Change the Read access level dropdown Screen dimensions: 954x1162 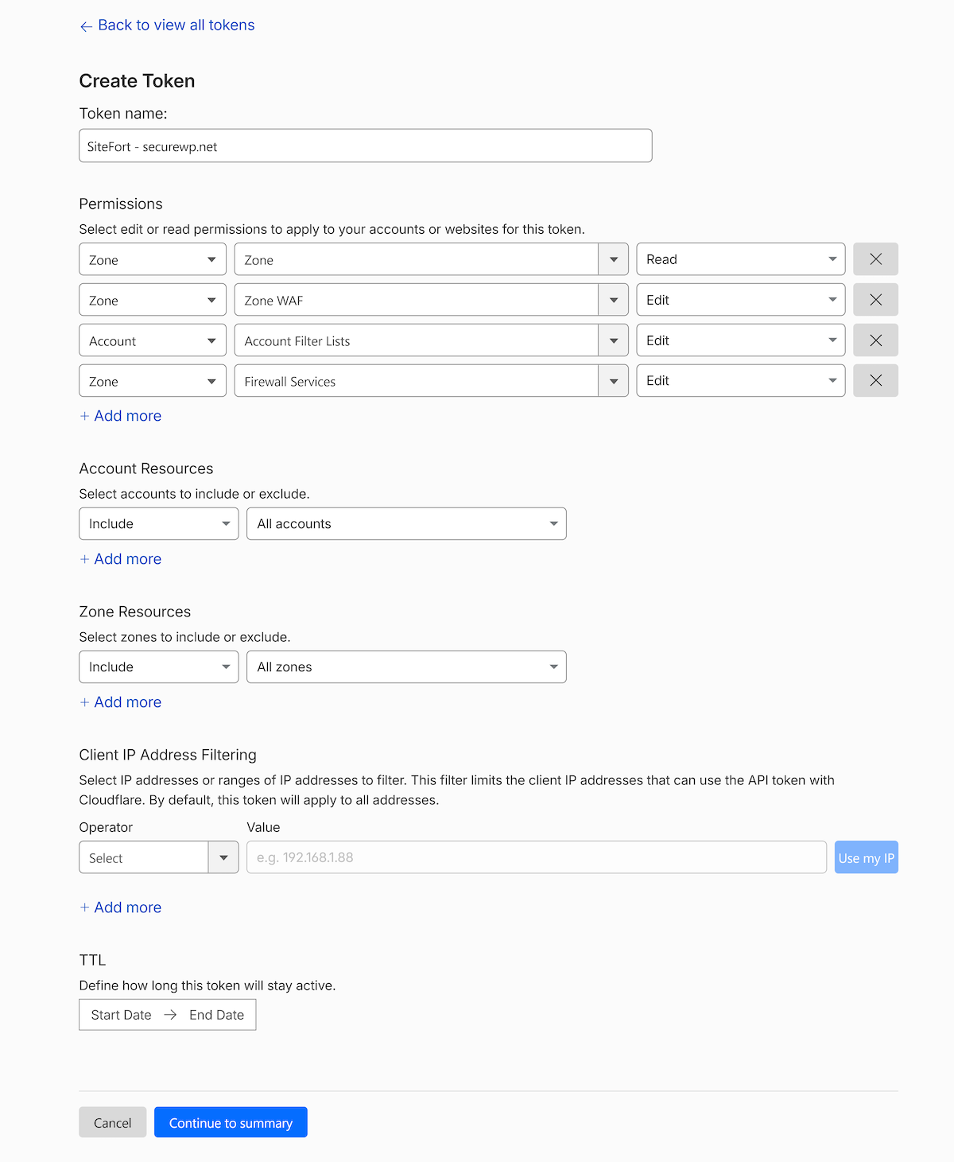pos(740,259)
